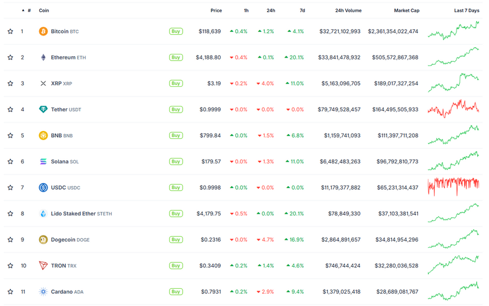
Task: Click the Dogecoin logo icon
Action: pyautogui.click(x=43, y=240)
